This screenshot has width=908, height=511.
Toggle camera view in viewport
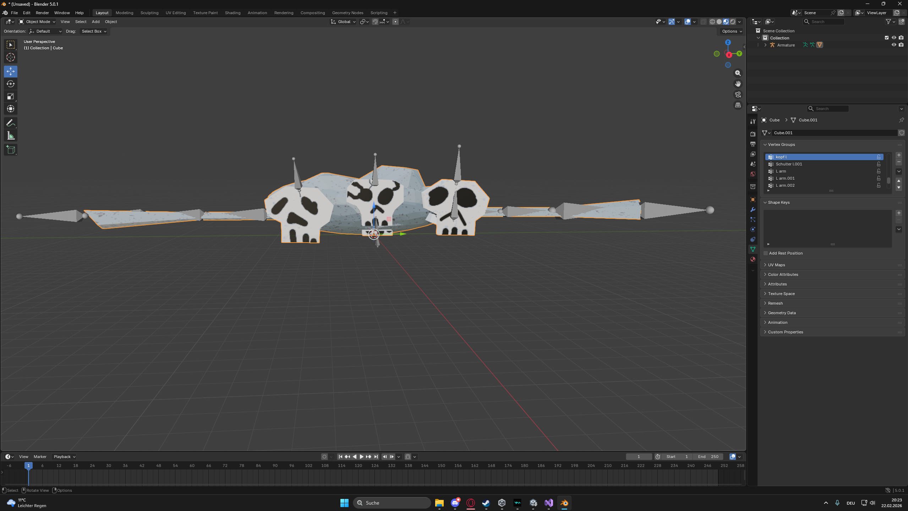[x=738, y=94]
